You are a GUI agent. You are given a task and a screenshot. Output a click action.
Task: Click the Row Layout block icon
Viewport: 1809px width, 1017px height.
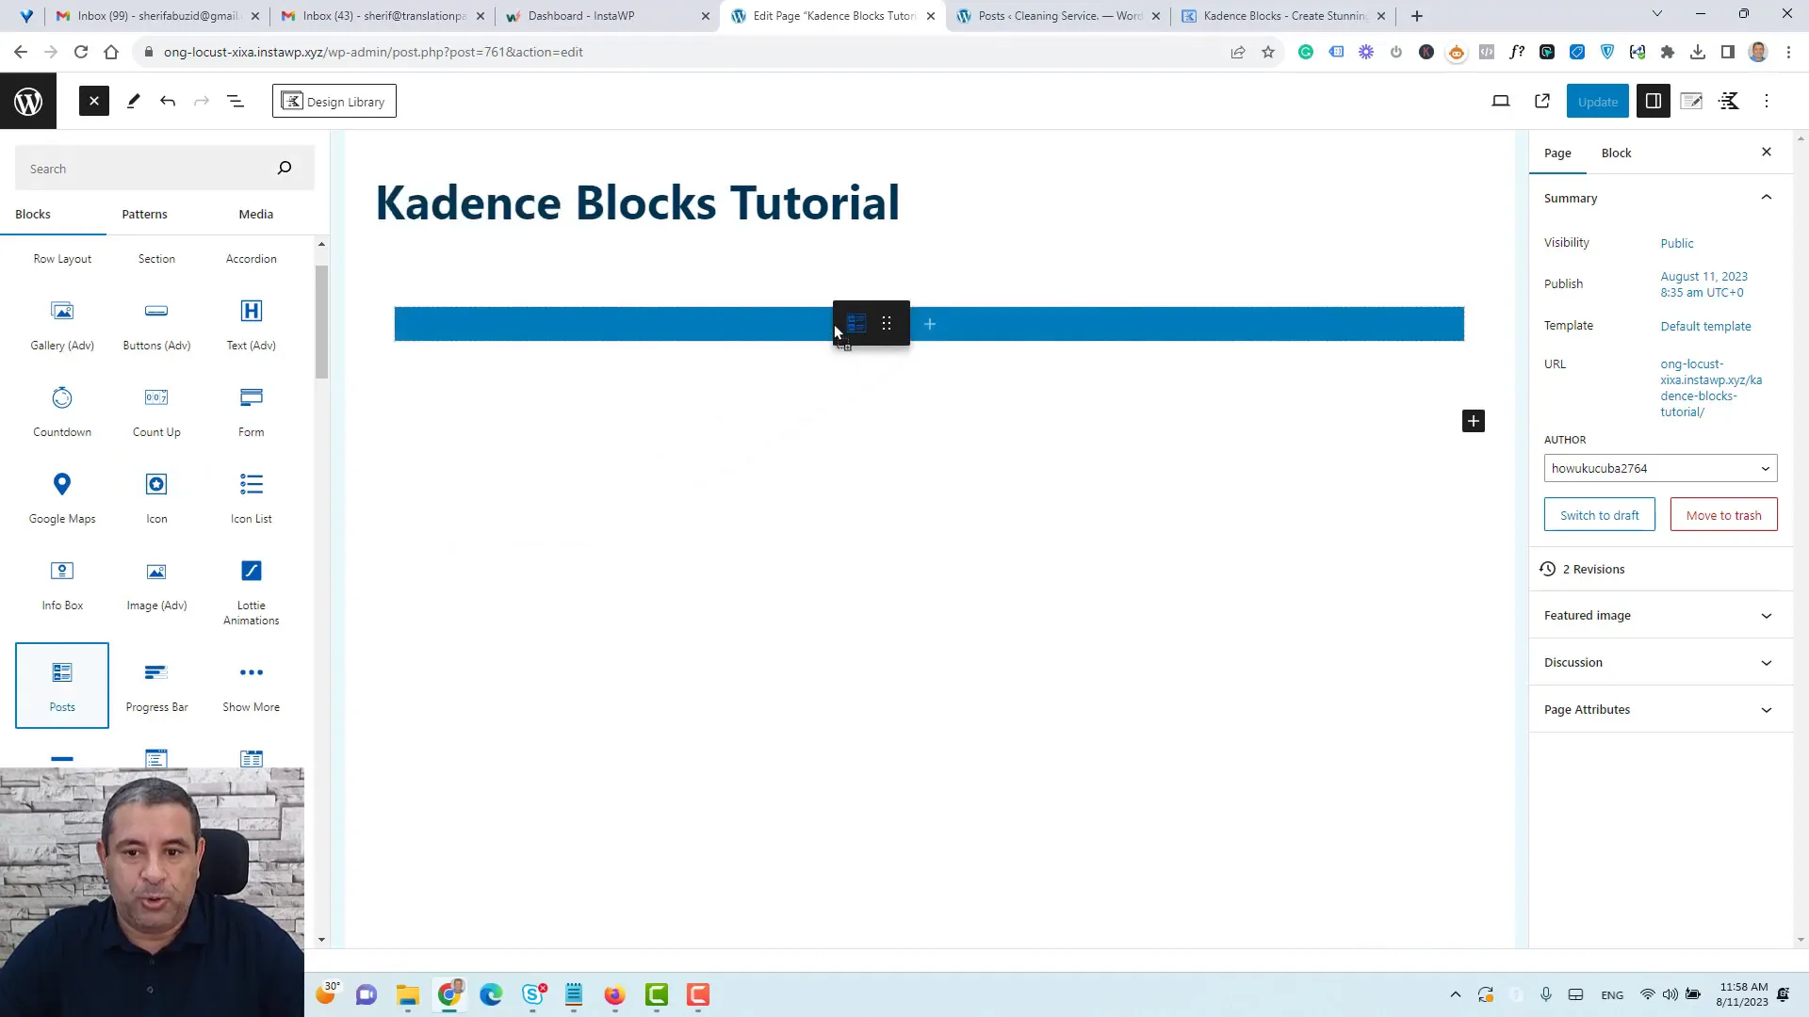62,258
